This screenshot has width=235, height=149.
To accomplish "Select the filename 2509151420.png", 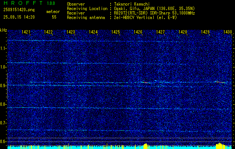I will point(19,10).
